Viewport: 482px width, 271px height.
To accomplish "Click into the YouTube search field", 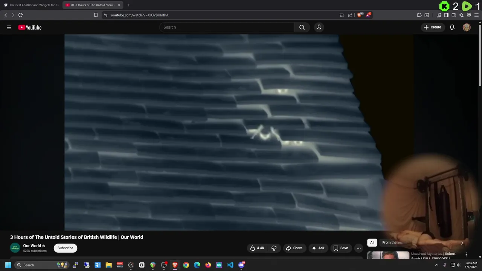I will (227, 27).
